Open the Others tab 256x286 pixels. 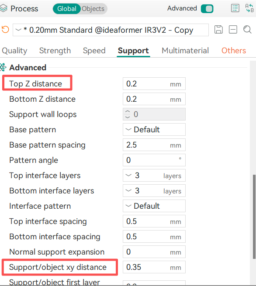pos(234,51)
